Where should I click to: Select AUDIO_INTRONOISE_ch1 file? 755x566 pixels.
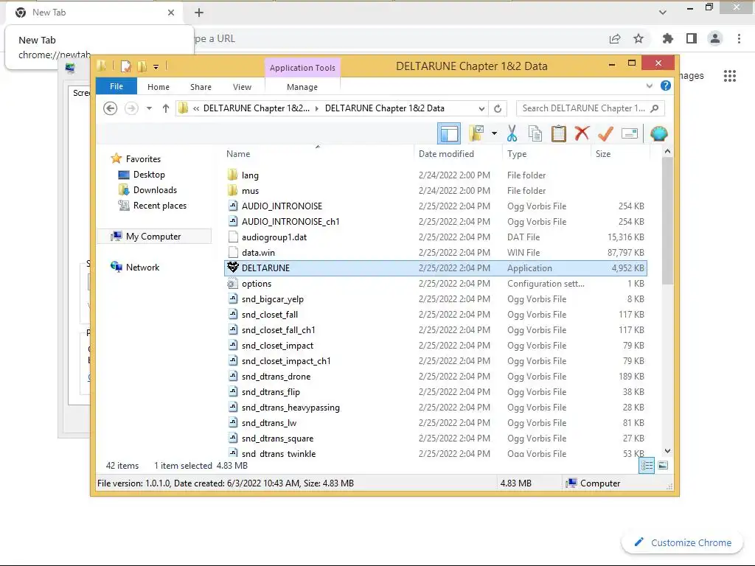tap(435, 221)
